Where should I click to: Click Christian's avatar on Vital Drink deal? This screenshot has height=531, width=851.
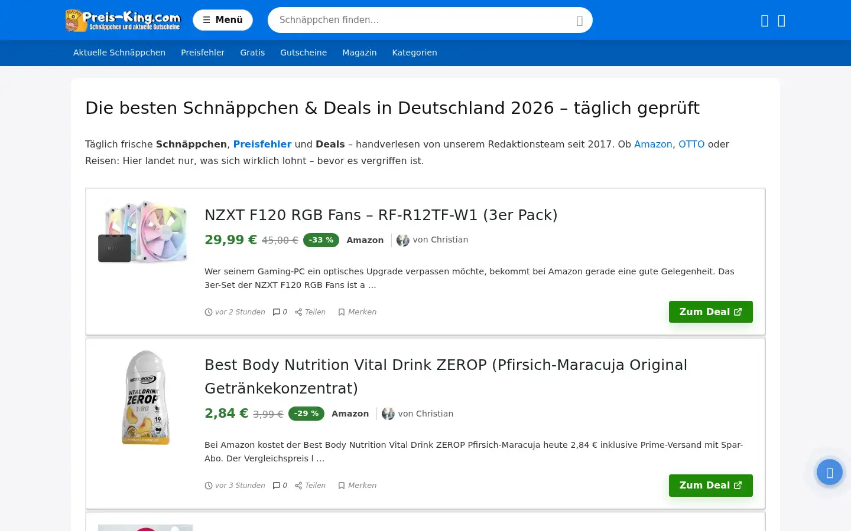pyautogui.click(x=388, y=414)
